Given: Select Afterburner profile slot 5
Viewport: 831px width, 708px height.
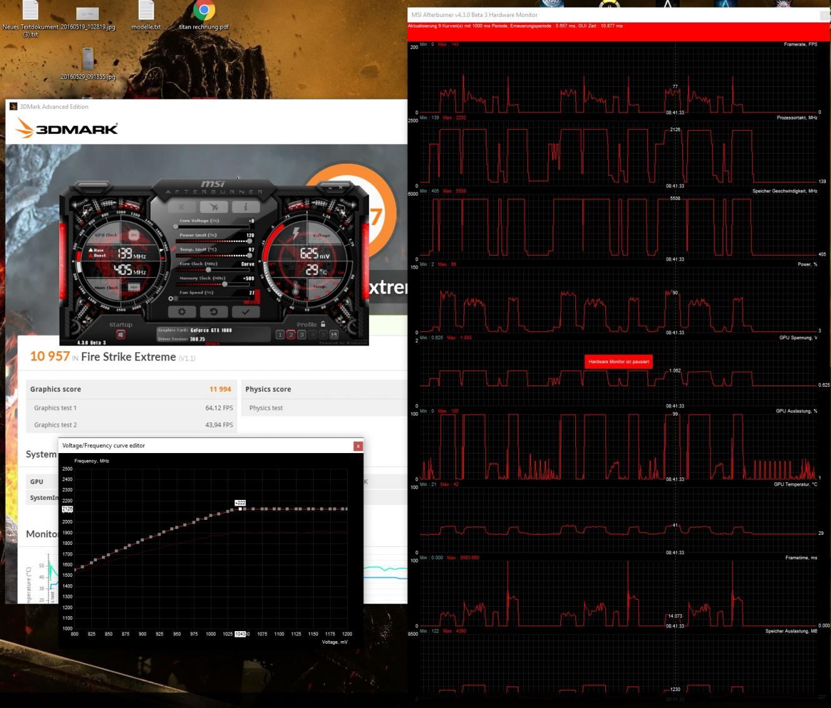Looking at the screenshot, I should pos(323,335).
